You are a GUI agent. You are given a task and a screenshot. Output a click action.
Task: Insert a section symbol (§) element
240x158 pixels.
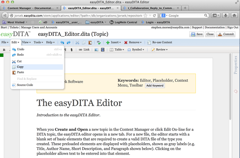tap(71, 50)
